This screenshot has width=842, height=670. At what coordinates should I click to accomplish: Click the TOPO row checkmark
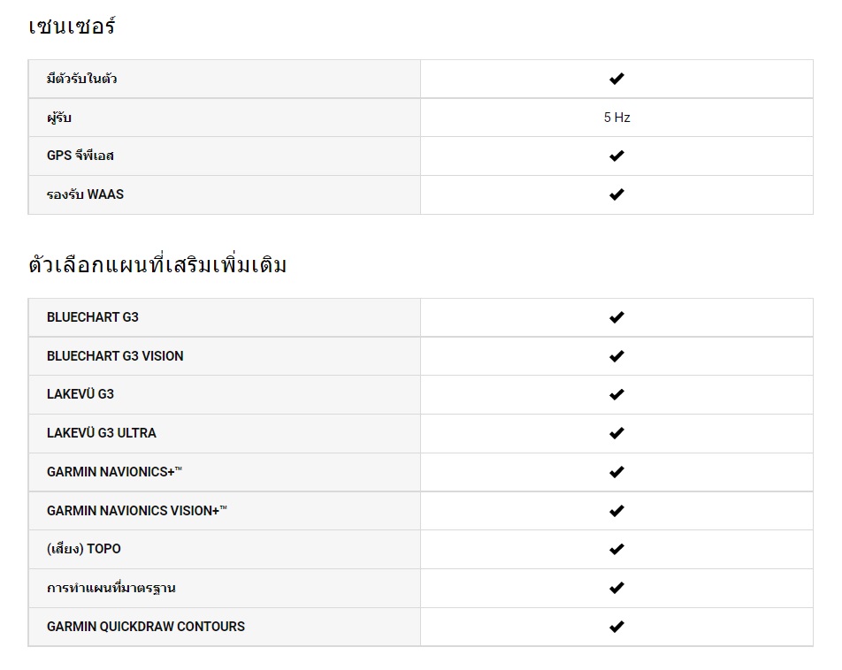[x=616, y=549]
